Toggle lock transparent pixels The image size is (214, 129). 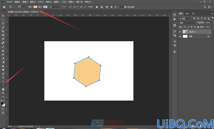point(185,27)
